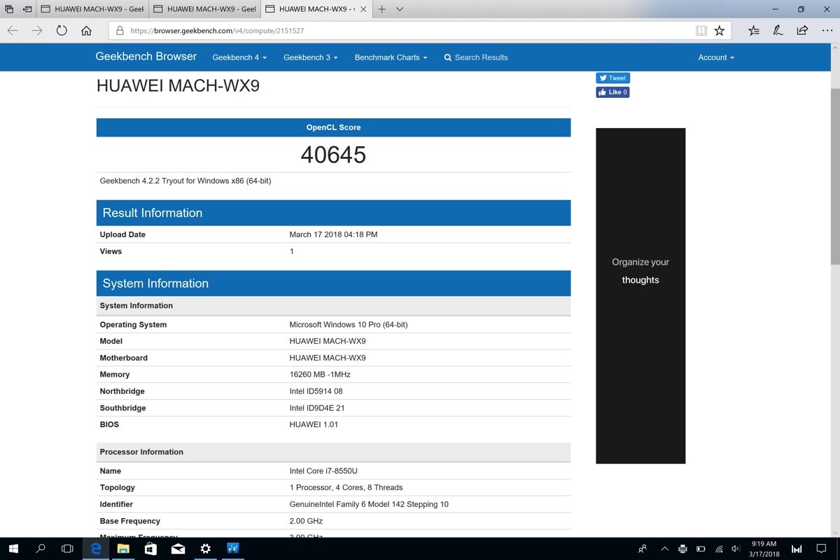Click the Edge icon on taskbar

[x=96, y=549]
